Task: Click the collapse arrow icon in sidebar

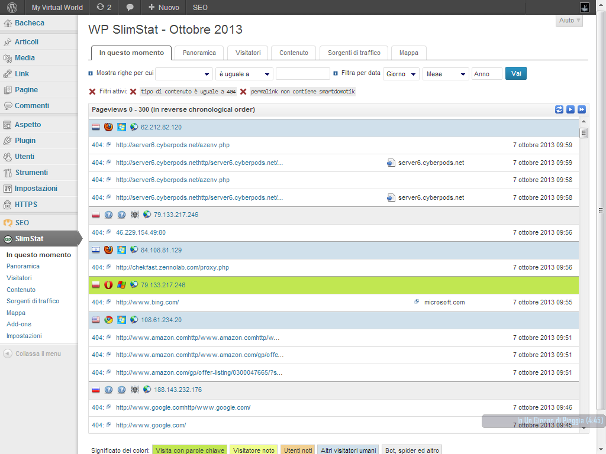Action: (7, 354)
